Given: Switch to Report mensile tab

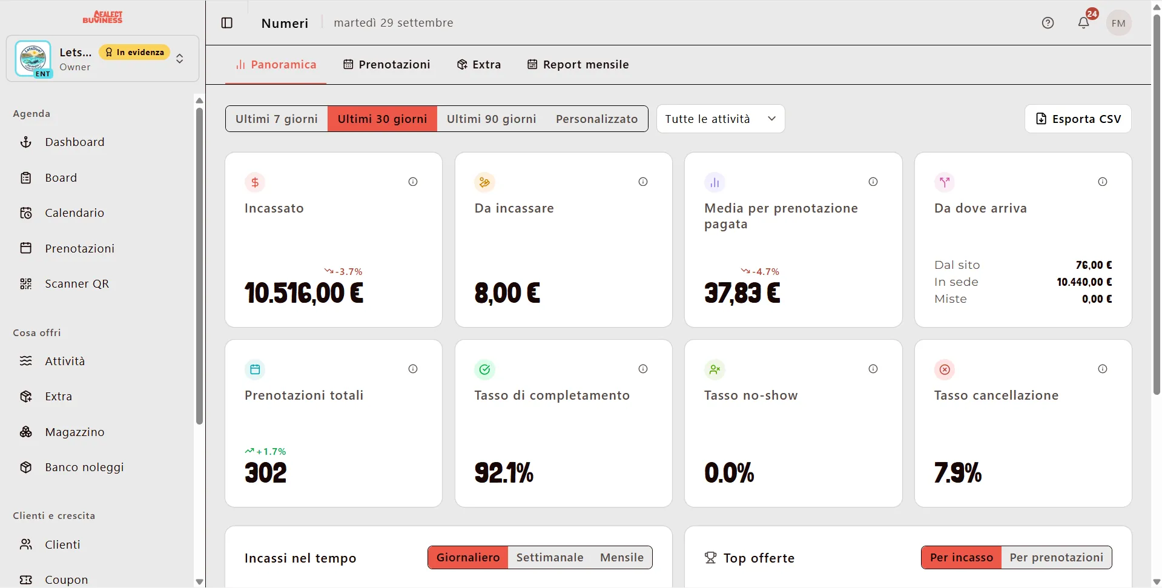Looking at the screenshot, I should (x=578, y=65).
